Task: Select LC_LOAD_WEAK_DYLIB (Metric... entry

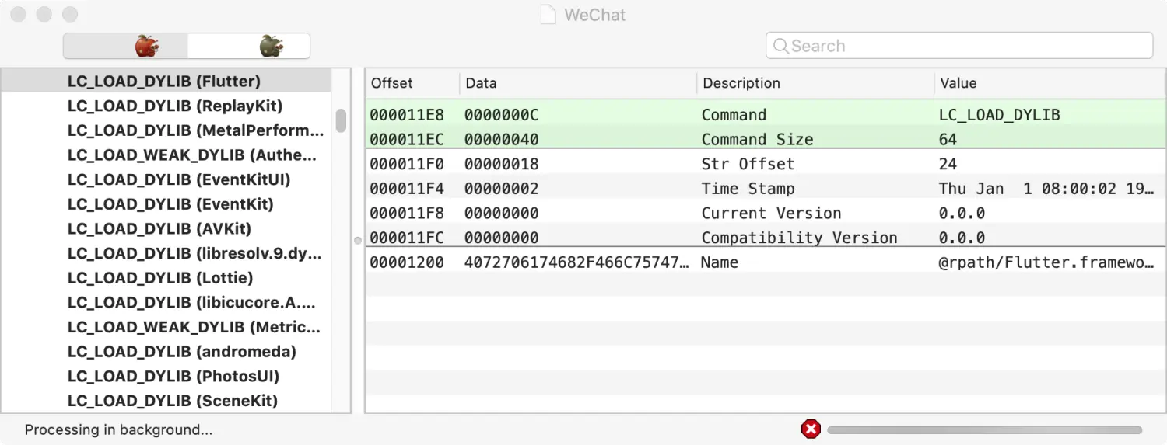Action: (194, 327)
